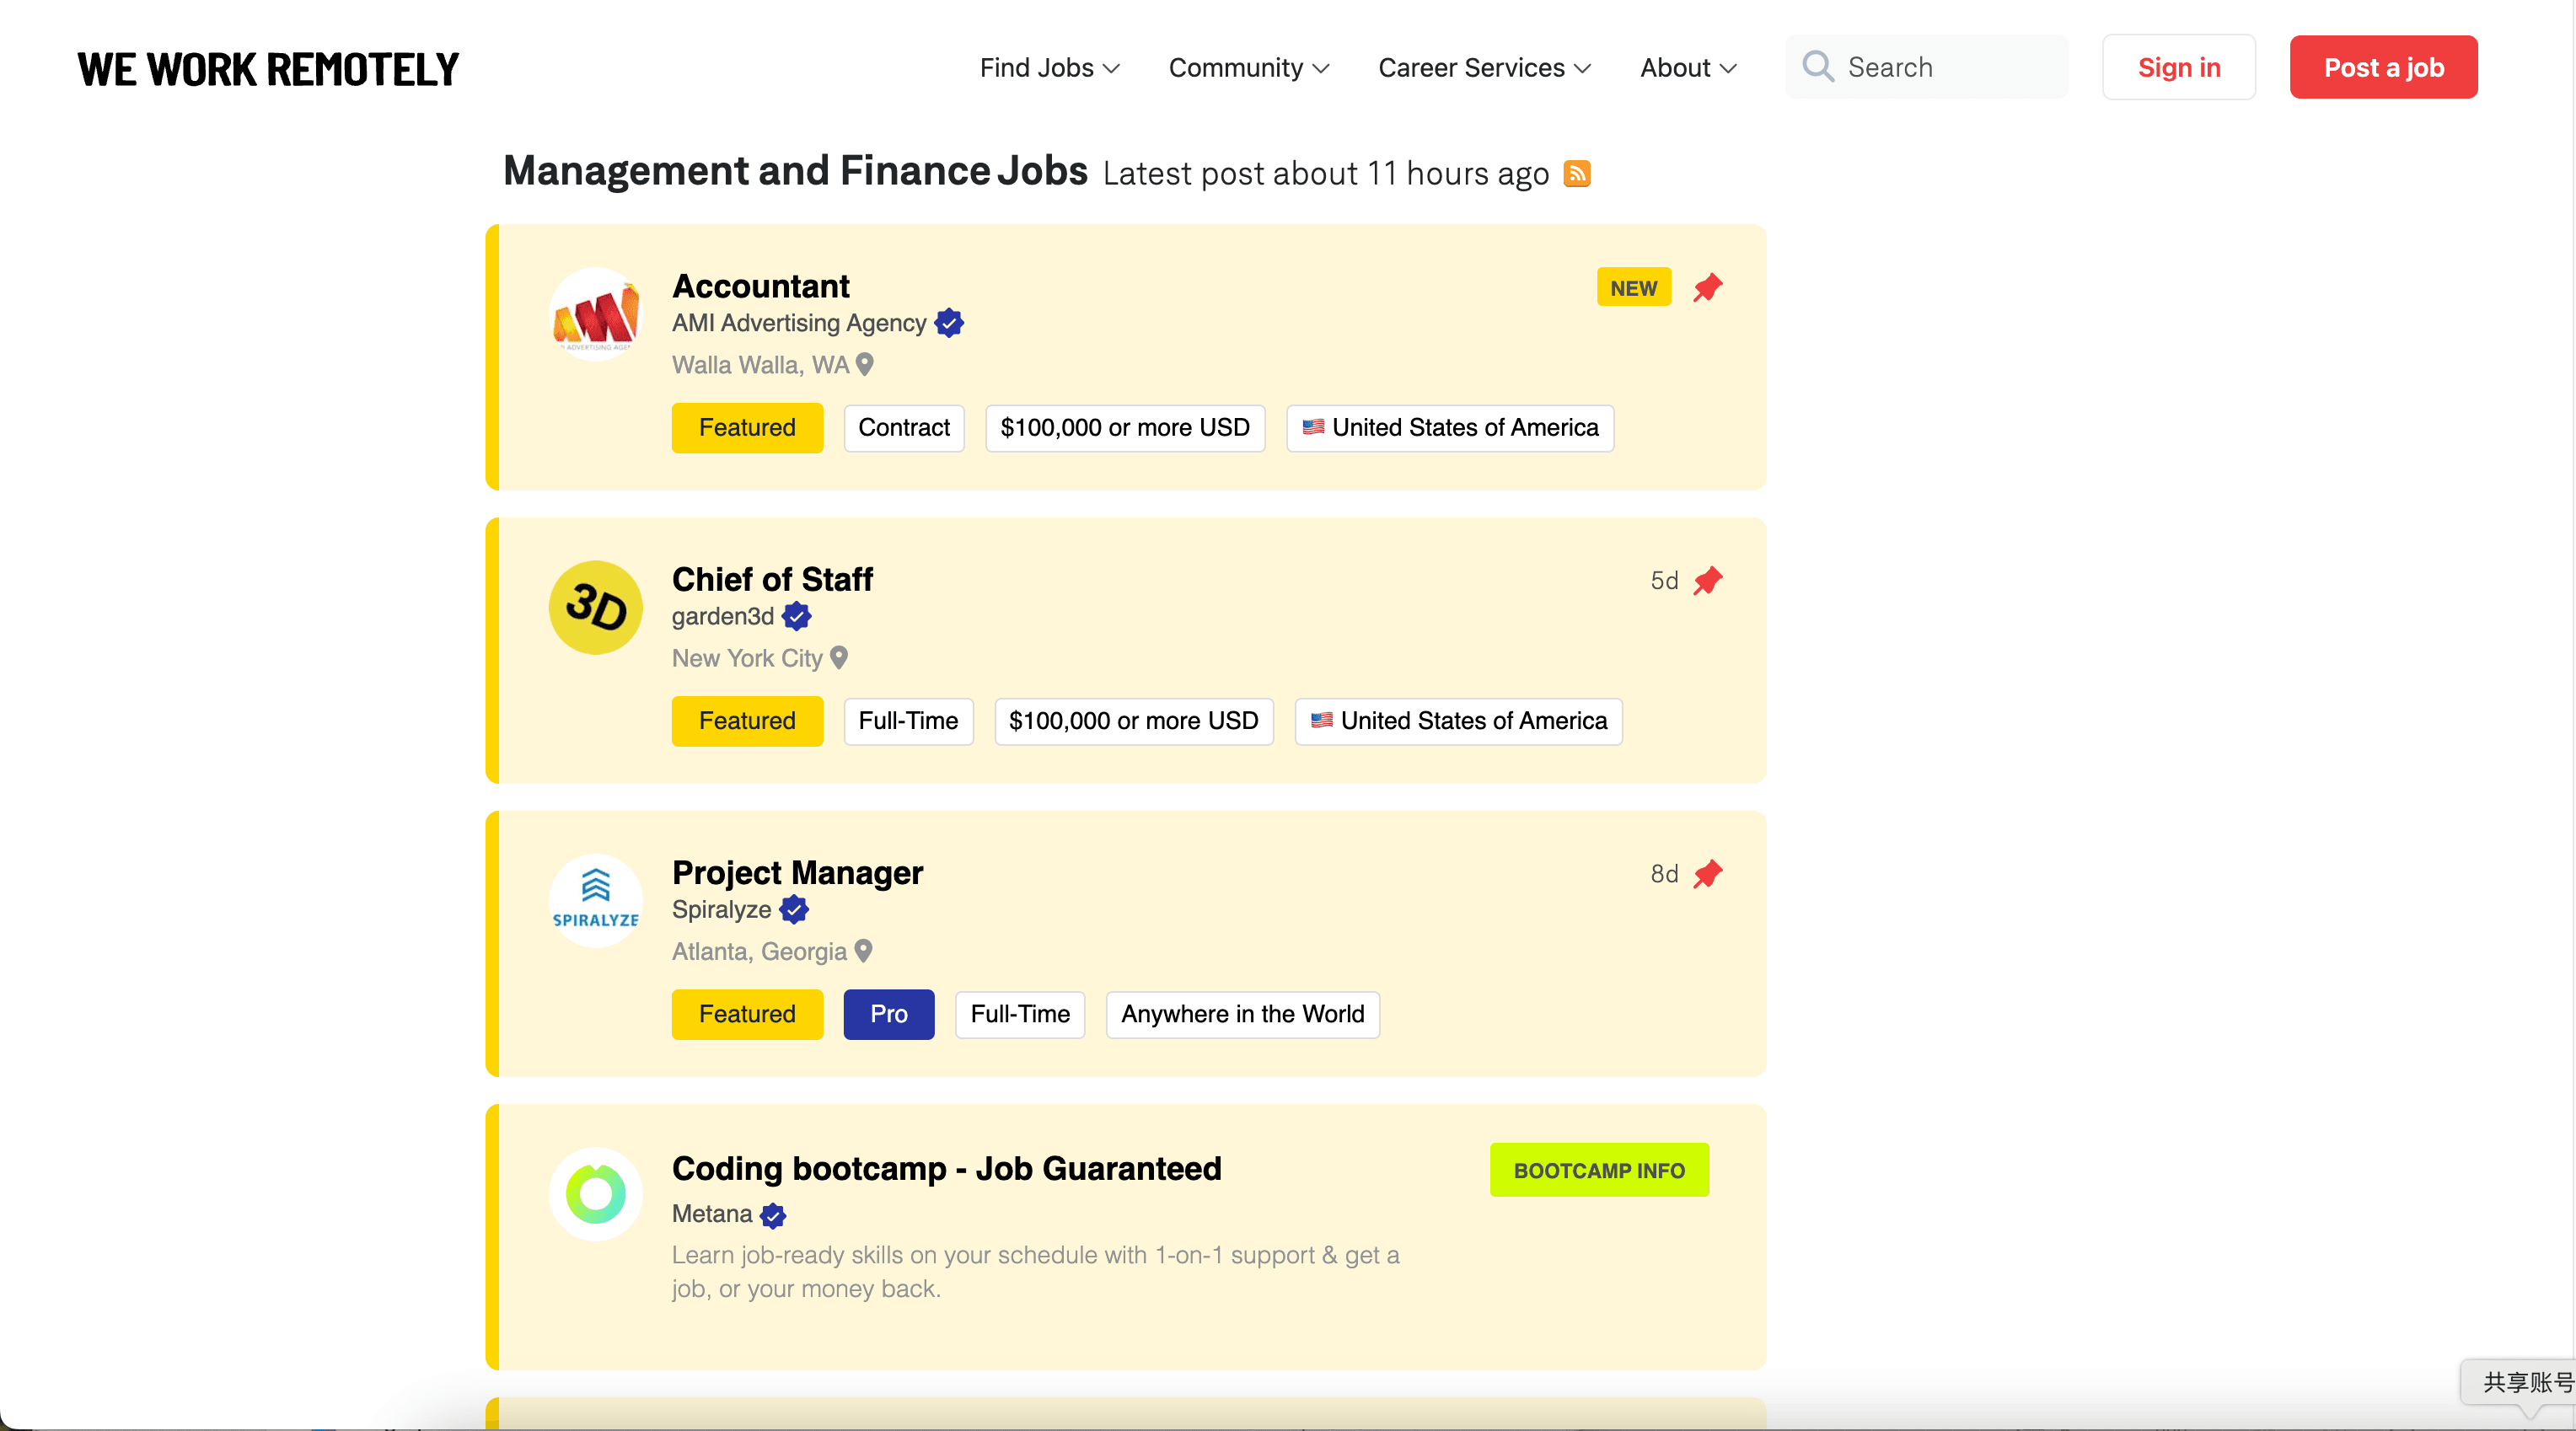Click the verified badge next to Metana
This screenshot has height=1431, width=2576.
(772, 1216)
